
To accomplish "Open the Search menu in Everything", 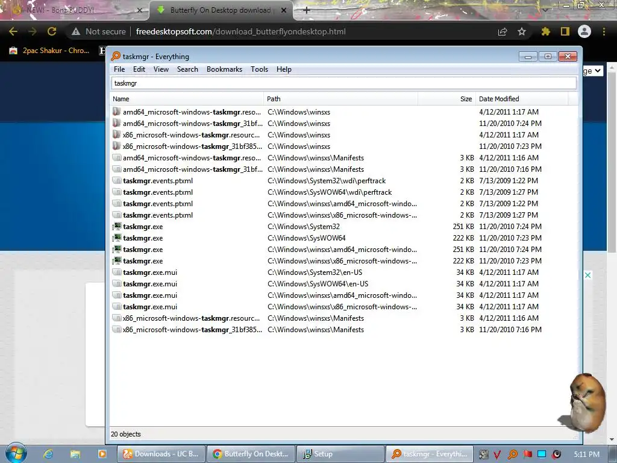I will tap(187, 69).
